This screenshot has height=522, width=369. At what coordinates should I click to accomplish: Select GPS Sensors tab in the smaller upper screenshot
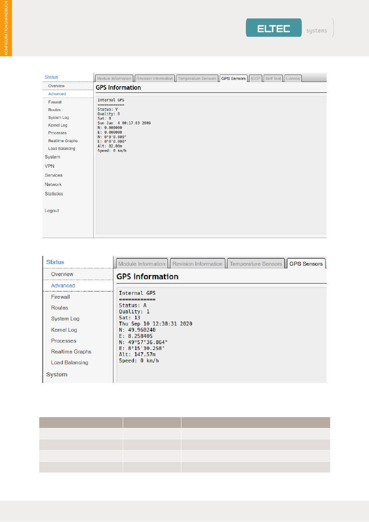(x=233, y=78)
